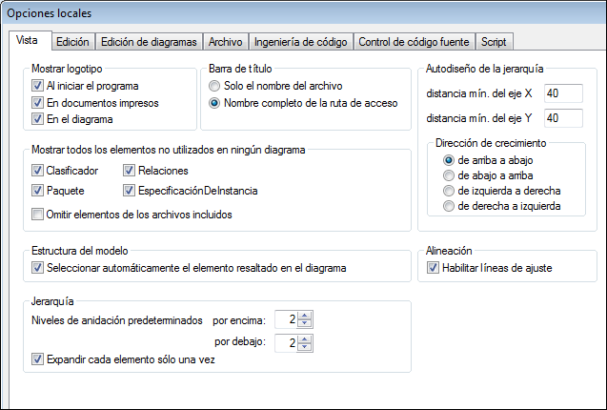This screenshot has width=607, height=410.
Task: Toggle En el diagrama checkbox
Action: [37, 120]
